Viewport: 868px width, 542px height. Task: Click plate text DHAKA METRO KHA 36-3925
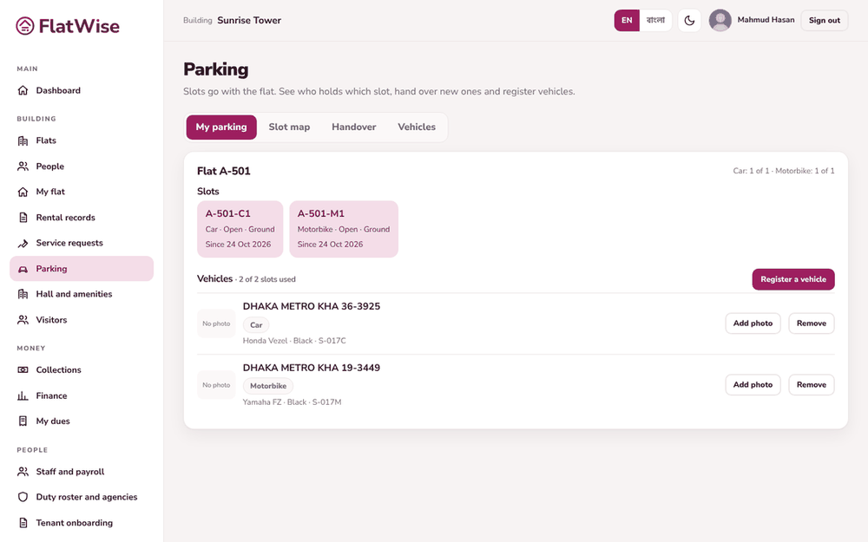(312, 306)
